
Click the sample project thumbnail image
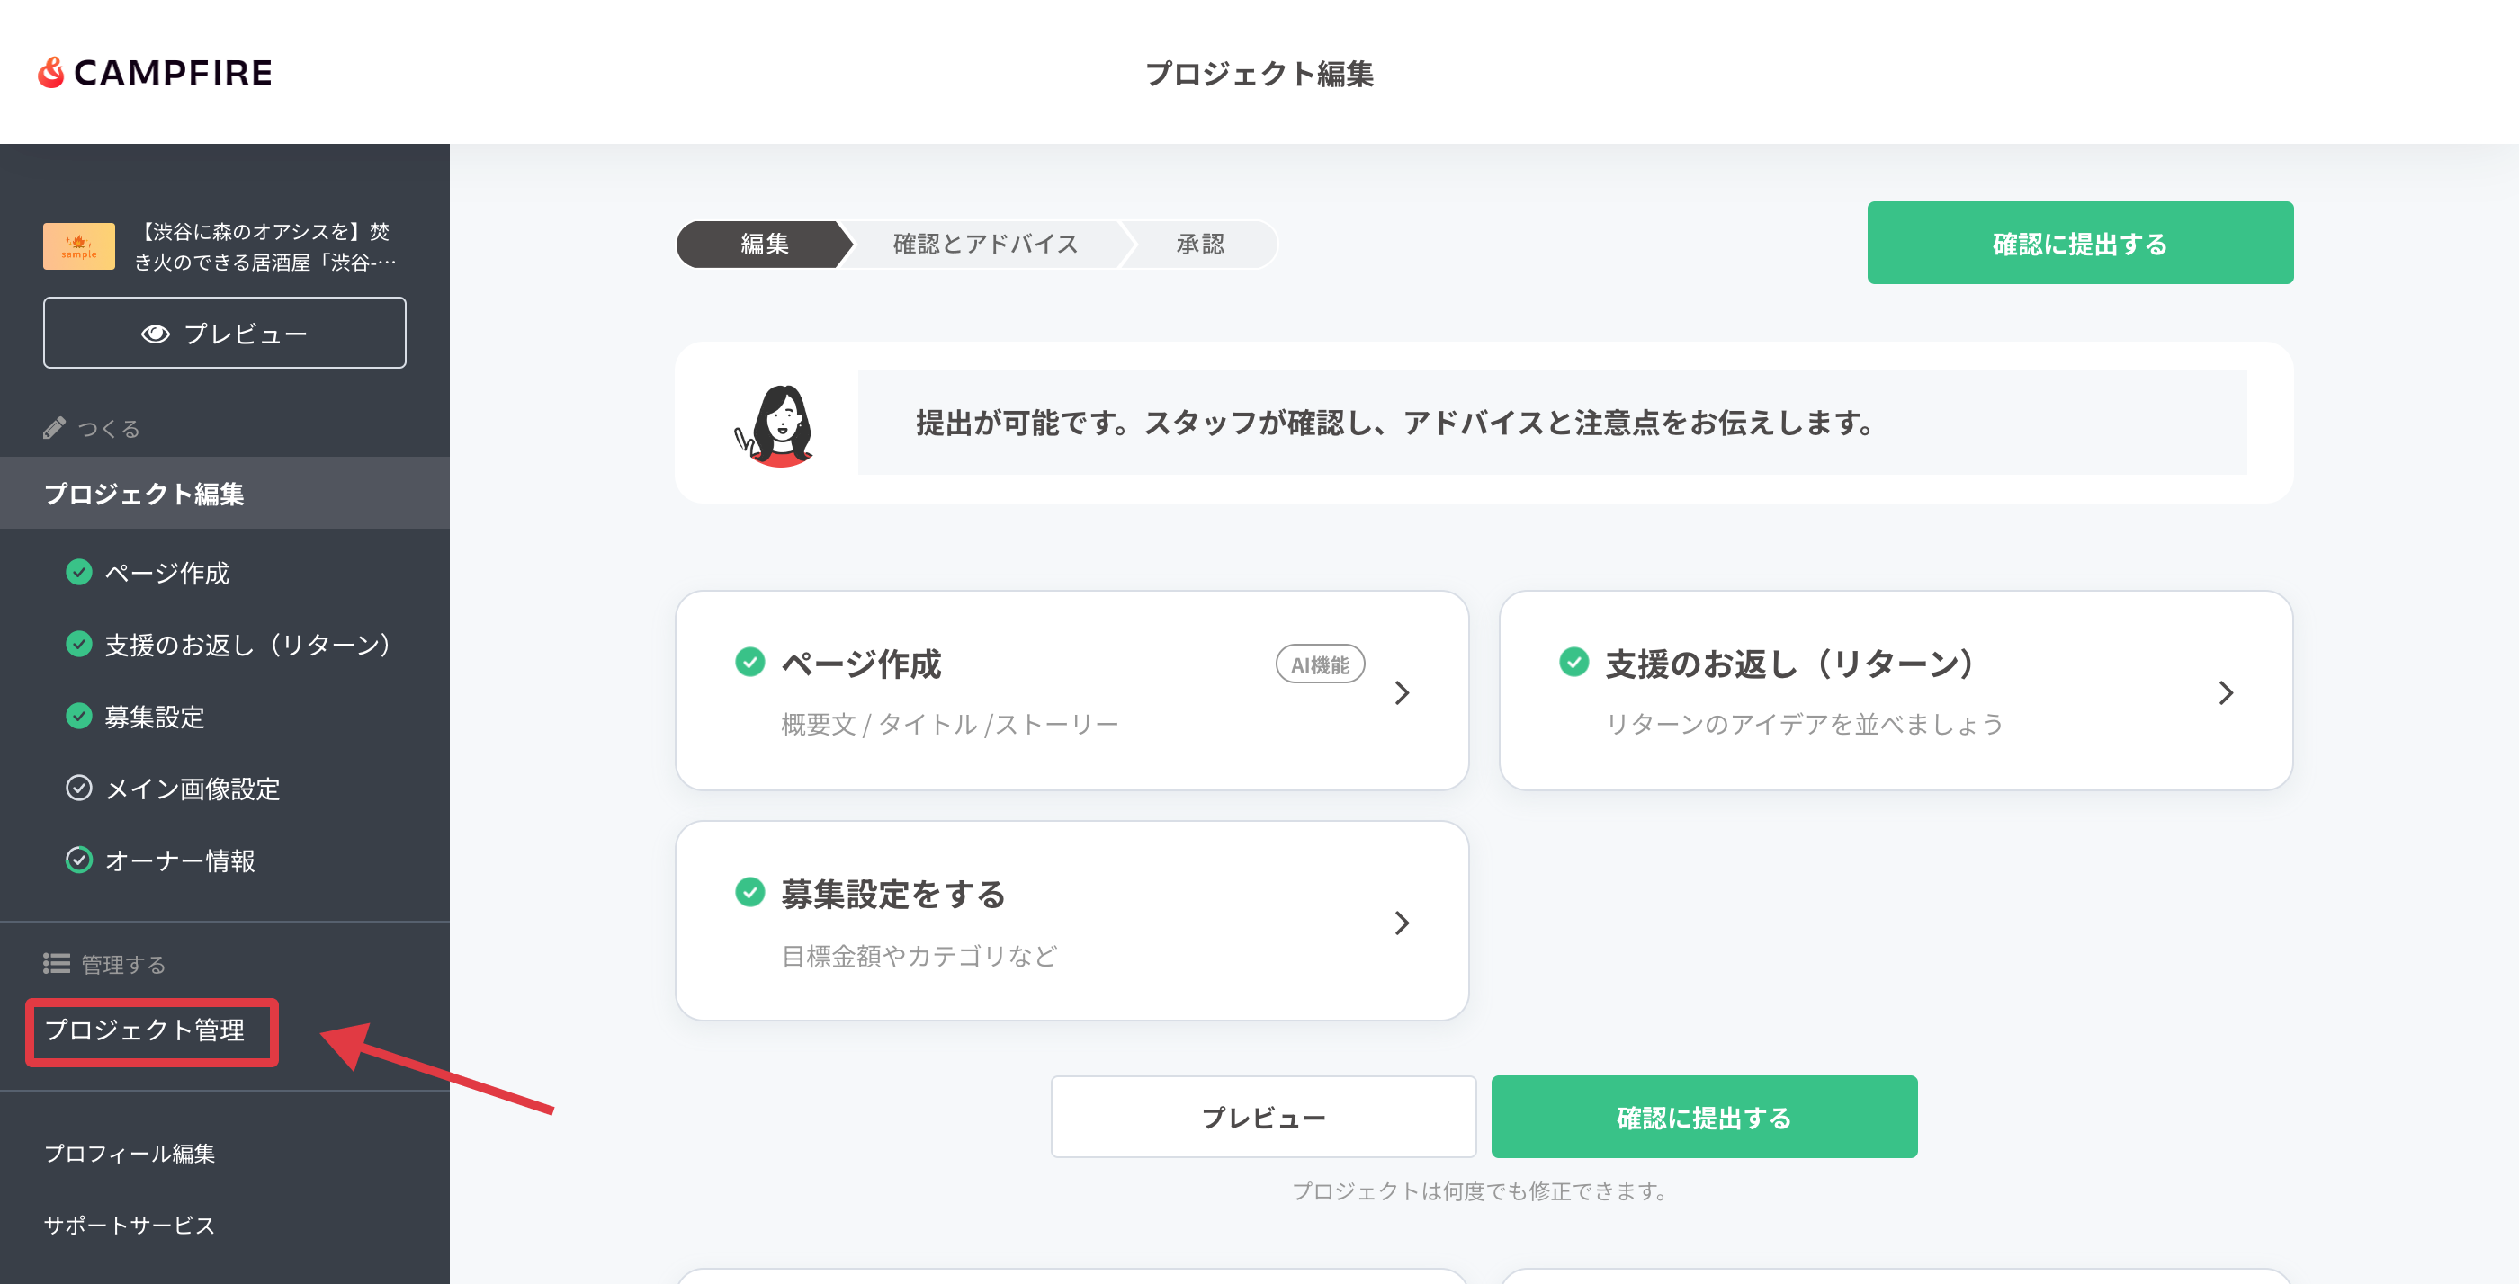tap(79, 246)
